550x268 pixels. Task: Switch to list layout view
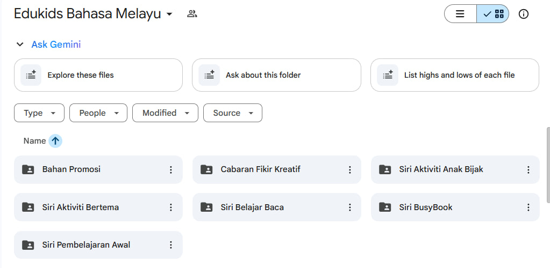point(460,14)
